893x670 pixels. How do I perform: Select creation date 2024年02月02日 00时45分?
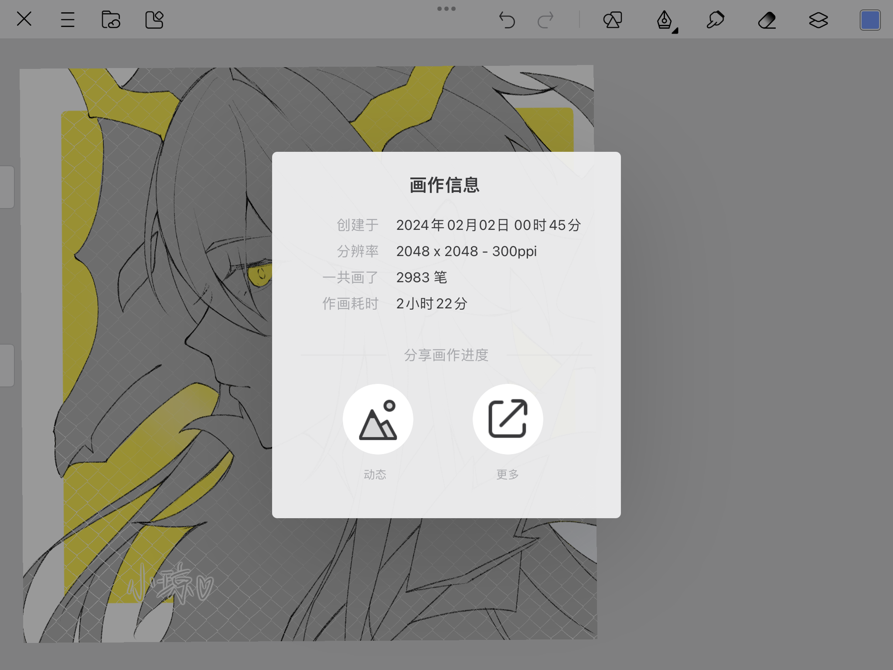point(488,225)
